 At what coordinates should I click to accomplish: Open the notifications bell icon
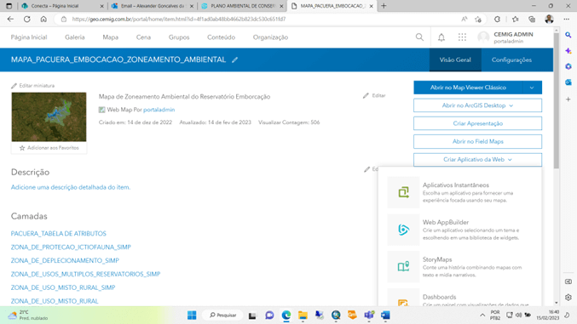(x=441, y=37)
